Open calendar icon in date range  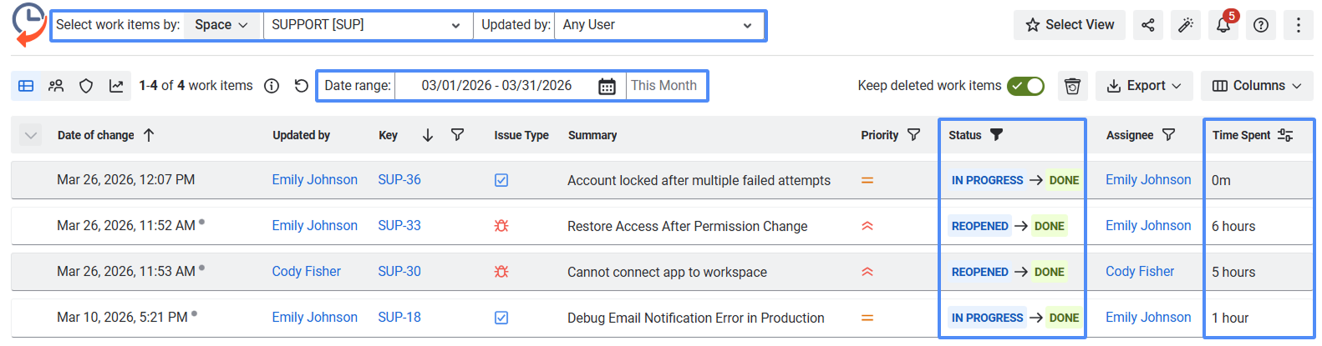[x=608, y=86]
